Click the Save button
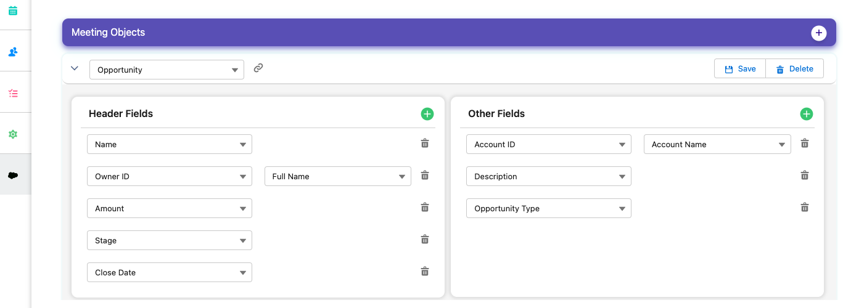 coord(740,69)
